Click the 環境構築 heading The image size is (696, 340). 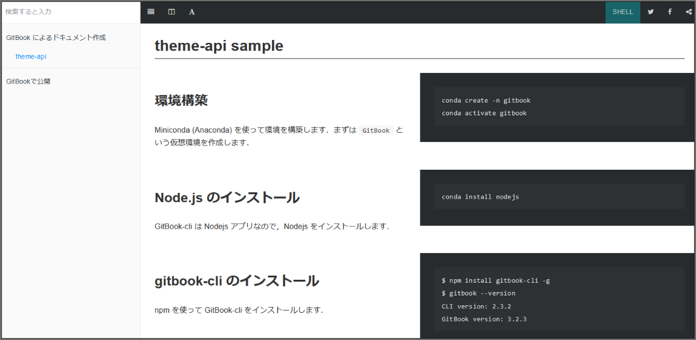181,100
